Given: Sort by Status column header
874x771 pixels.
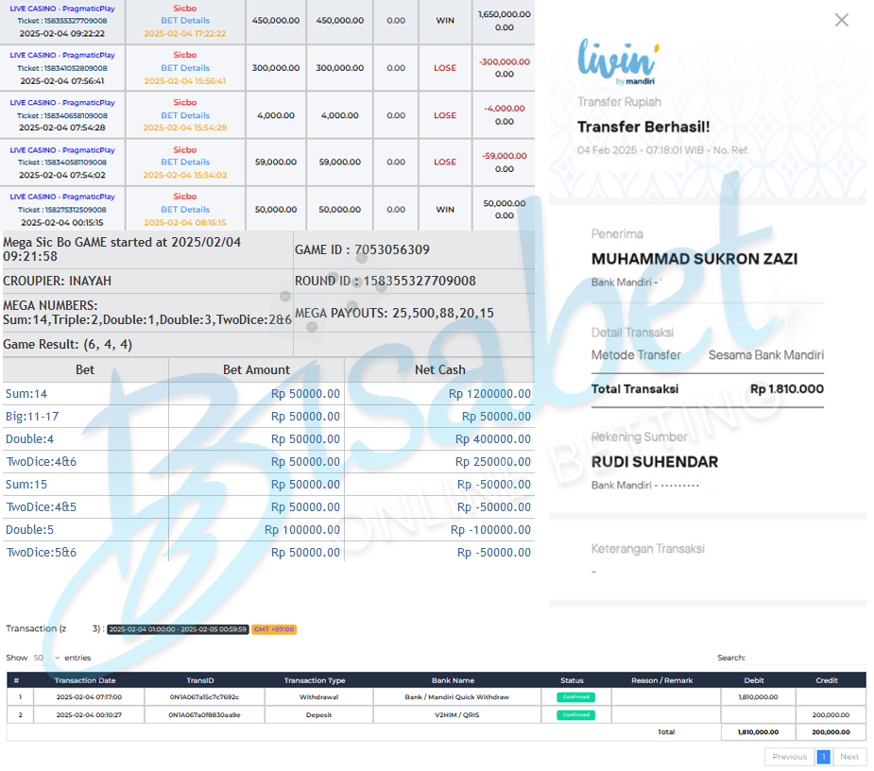Looking at the screenshot, I should click(572, 680).
